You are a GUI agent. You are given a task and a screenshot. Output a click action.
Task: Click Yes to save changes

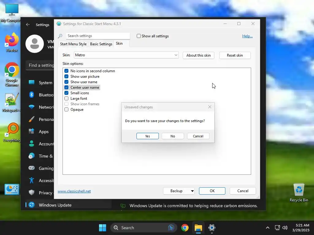click(x=147, y=136)
